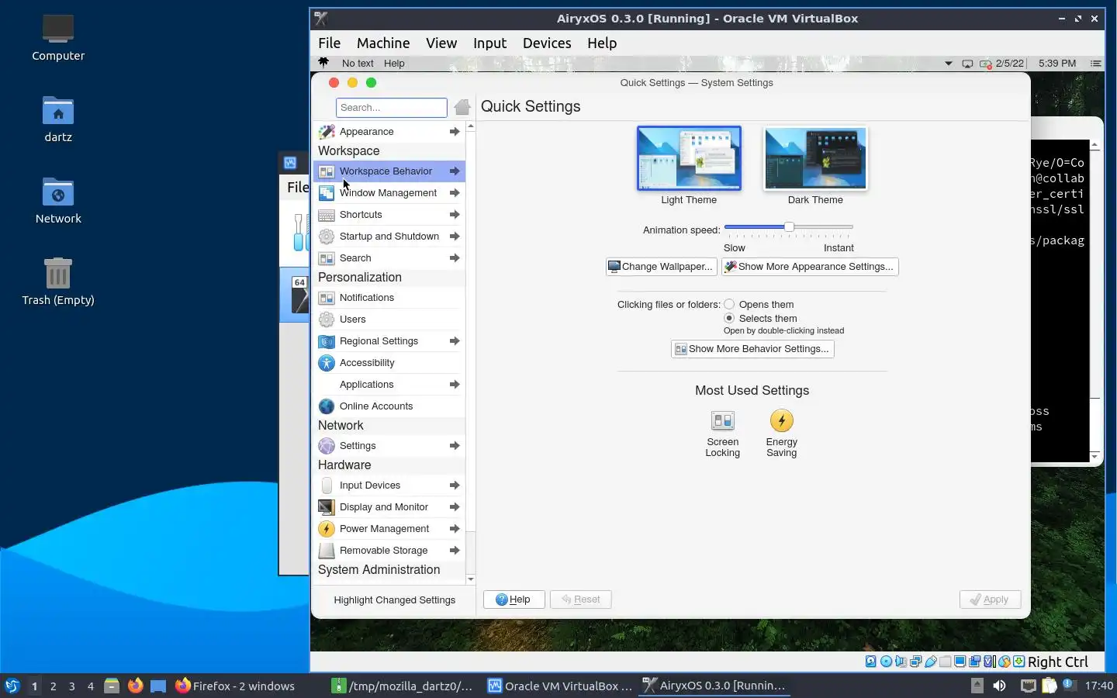Switch to host workspace 2
1117x698 pixels.
[53, 686]
